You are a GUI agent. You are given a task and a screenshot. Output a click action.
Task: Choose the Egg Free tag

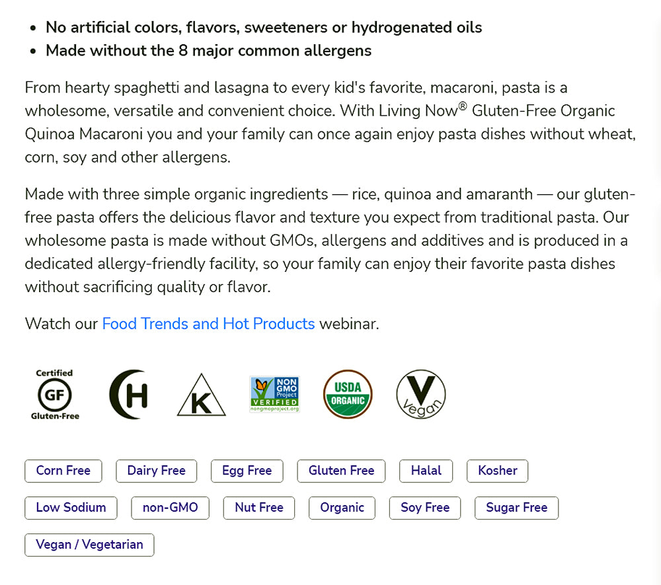pos(247,471)
